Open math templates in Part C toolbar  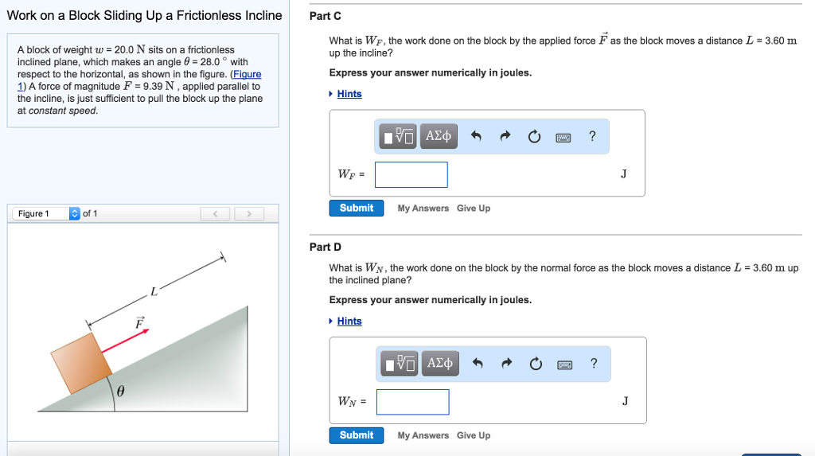399,137
